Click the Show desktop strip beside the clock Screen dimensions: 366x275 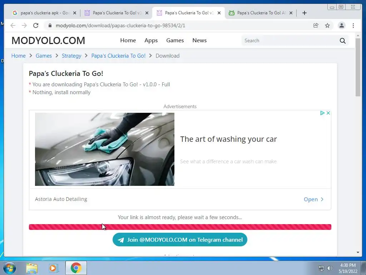(363, 268)
